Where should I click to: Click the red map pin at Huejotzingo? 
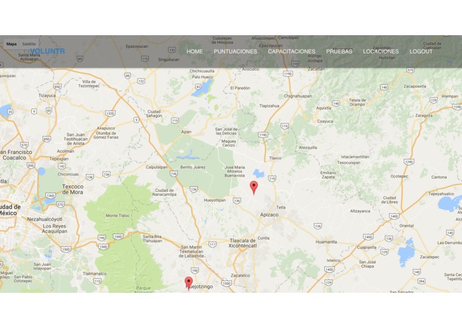189,284
